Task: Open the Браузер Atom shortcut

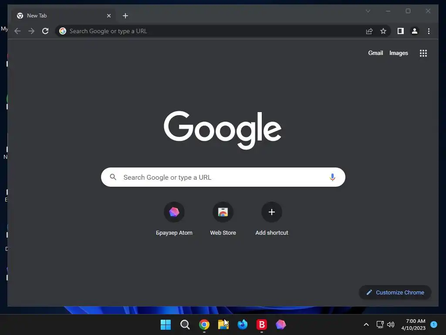Action: pos(174,219)
